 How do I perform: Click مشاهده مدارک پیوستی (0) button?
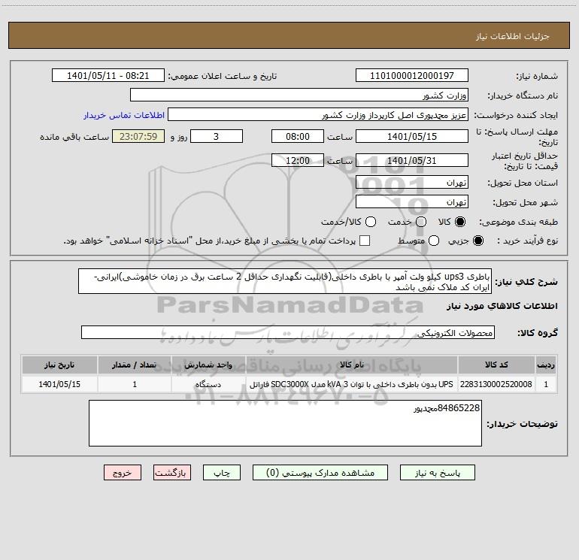[x=320, y=473]
